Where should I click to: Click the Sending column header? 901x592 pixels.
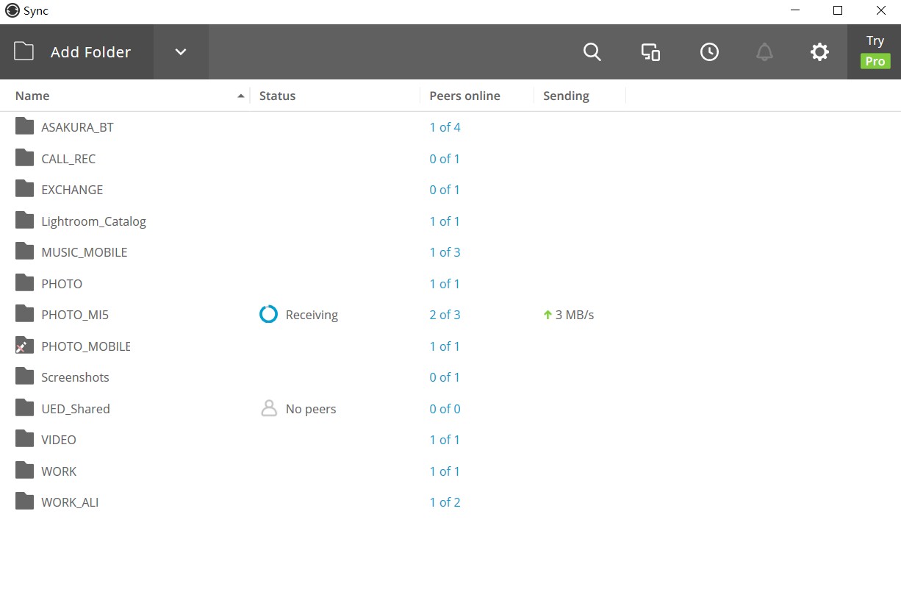tap(566, 96)
